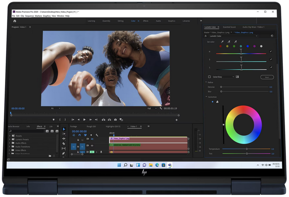Screen dimensions: 289x197
Task: Toggle V1 track output eye
Action: 92,145
